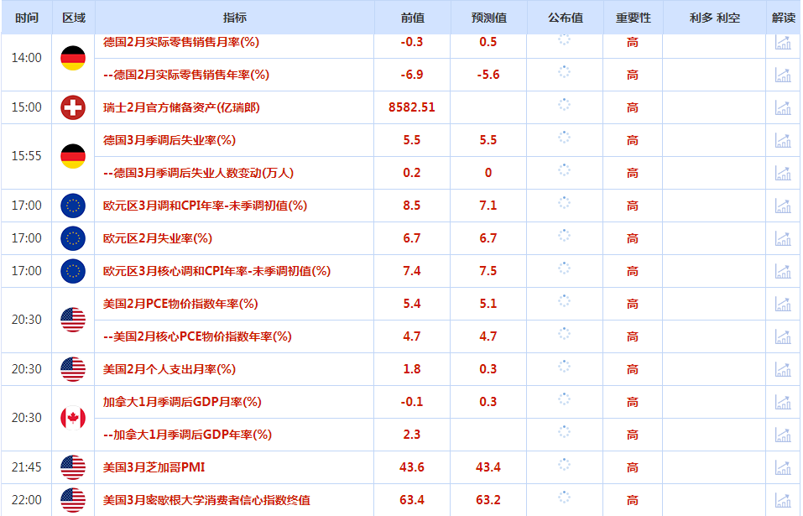
Task: Open indicator --加拿大1月季调后GDP年率(%)
Action: point(187,435)
